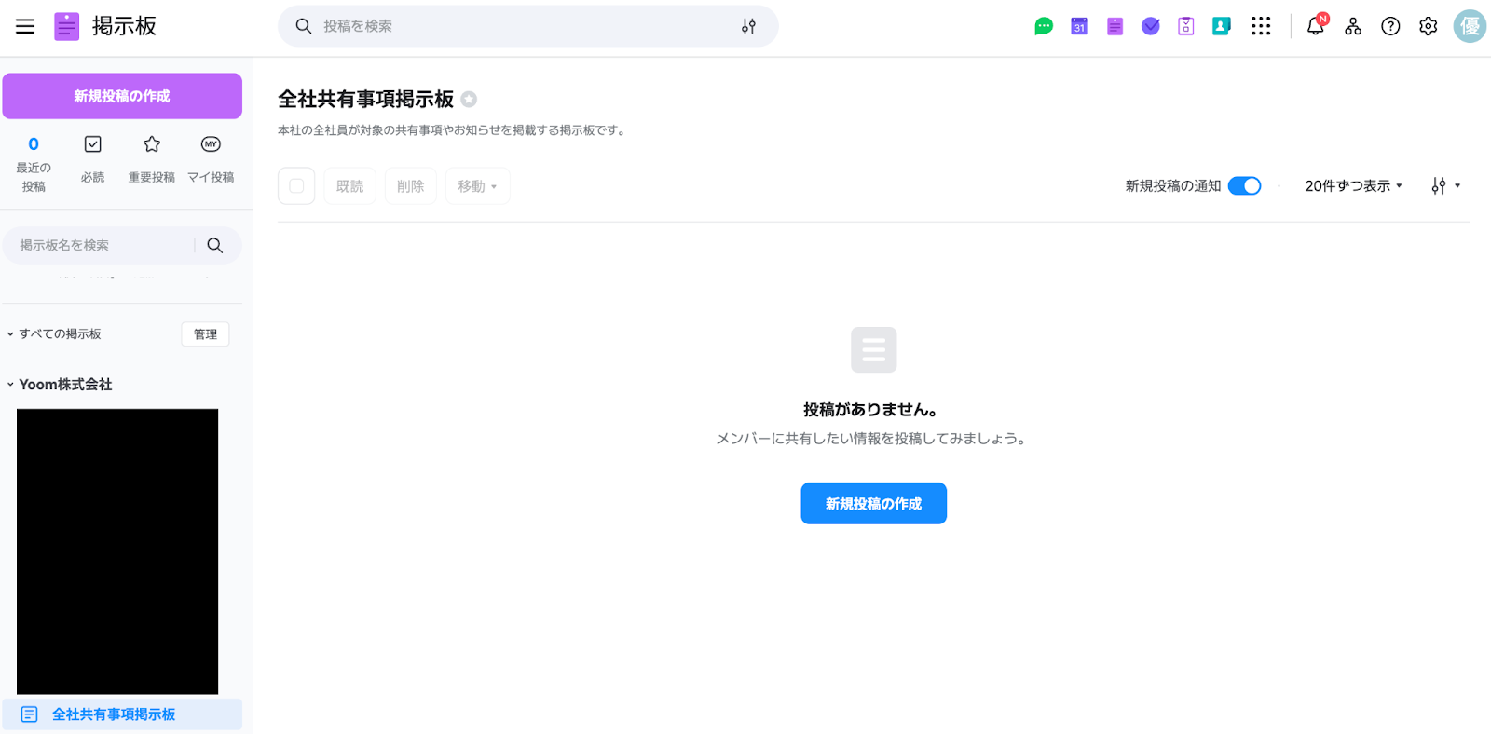Click the purple 新規投稿の作成 sidebar button

tap(122, 96)
